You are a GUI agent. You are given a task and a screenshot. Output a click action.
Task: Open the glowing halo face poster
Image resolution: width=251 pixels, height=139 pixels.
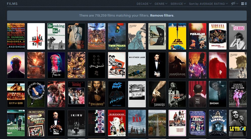(16, 65)
